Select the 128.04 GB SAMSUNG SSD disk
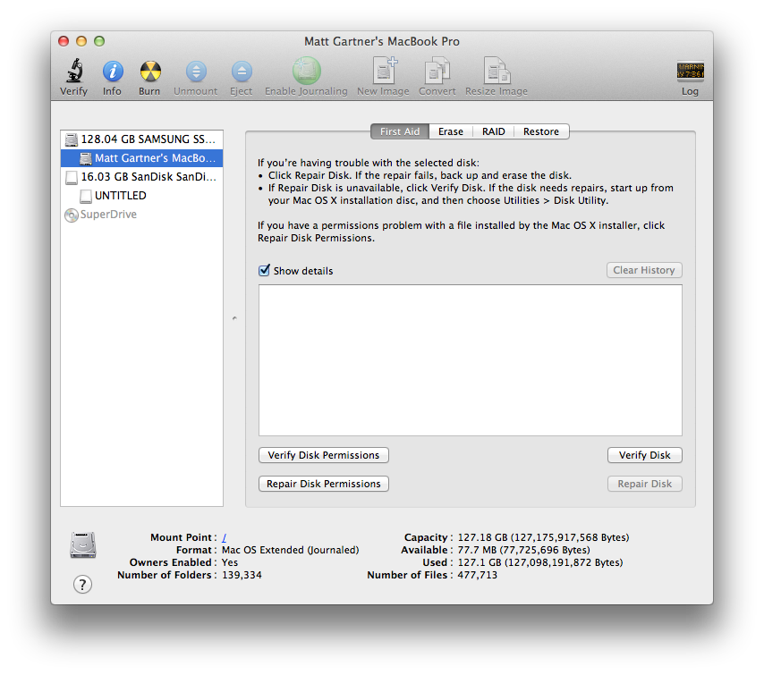Image resolution: width=764 pixels, height=675 pixels. point(141,139)
